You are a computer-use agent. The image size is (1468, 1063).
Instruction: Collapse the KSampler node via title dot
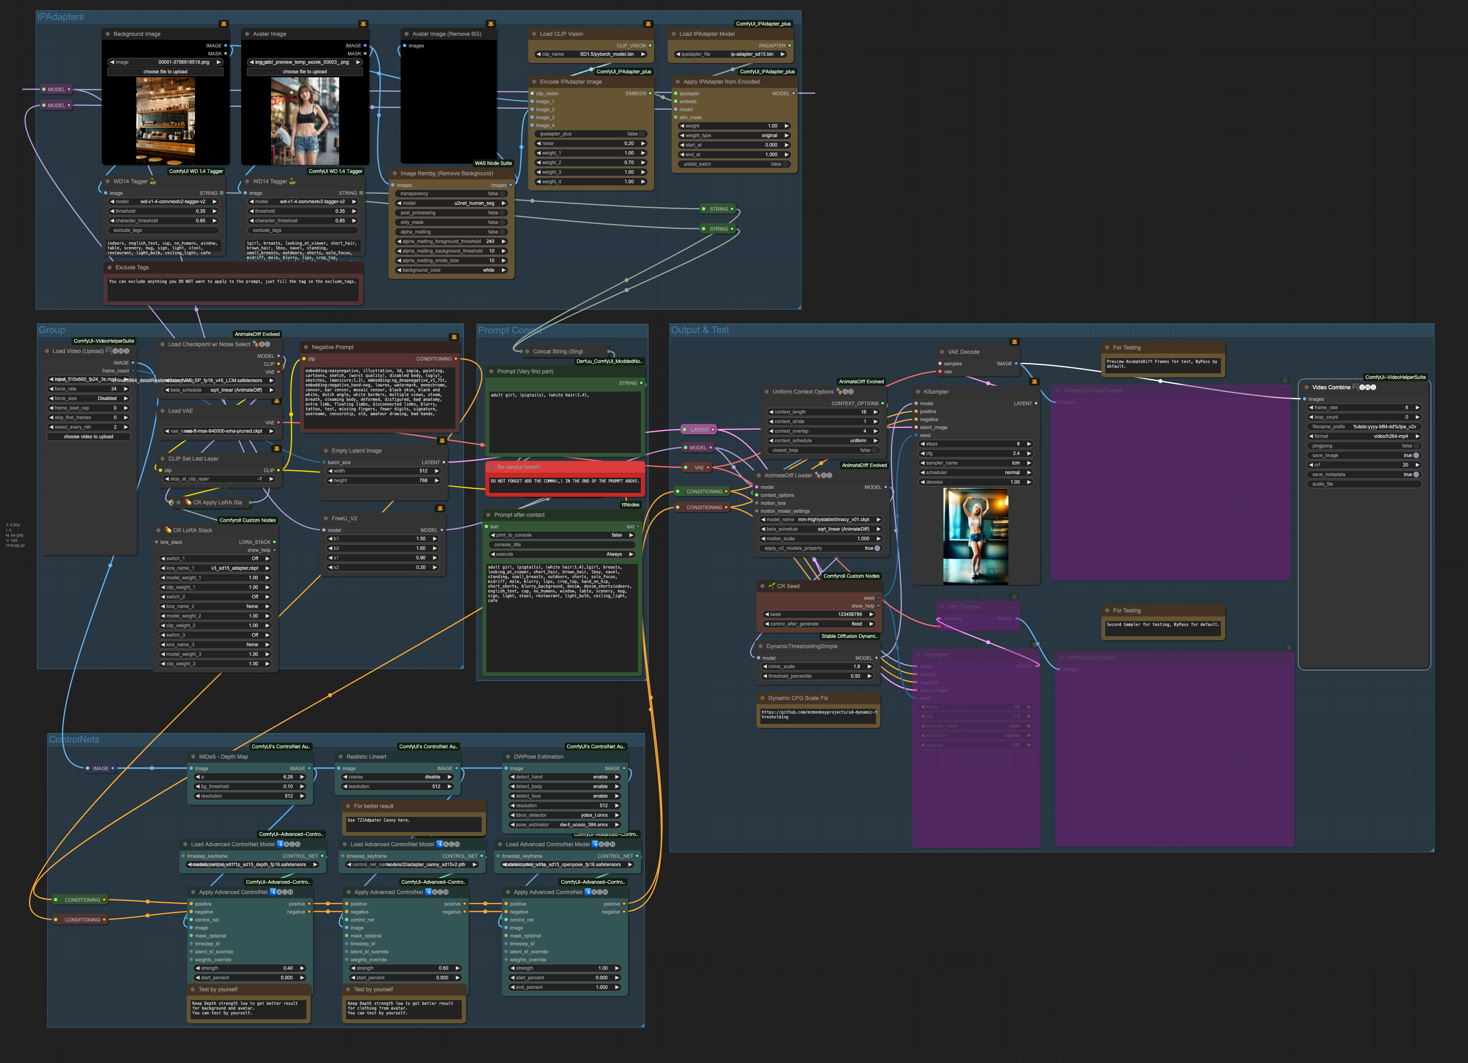[x=918, y=391]
